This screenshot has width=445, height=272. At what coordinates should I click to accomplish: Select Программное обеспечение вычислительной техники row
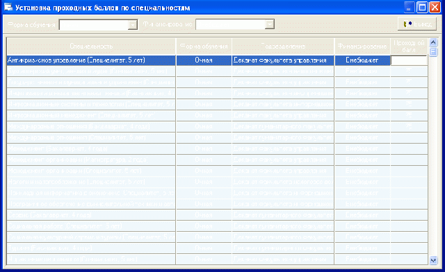(217, 204)
